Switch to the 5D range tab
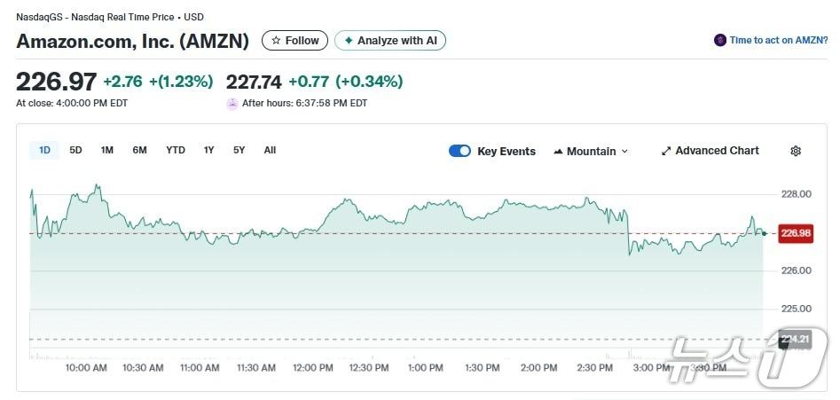The image size is (840, 400). [75, 151]
